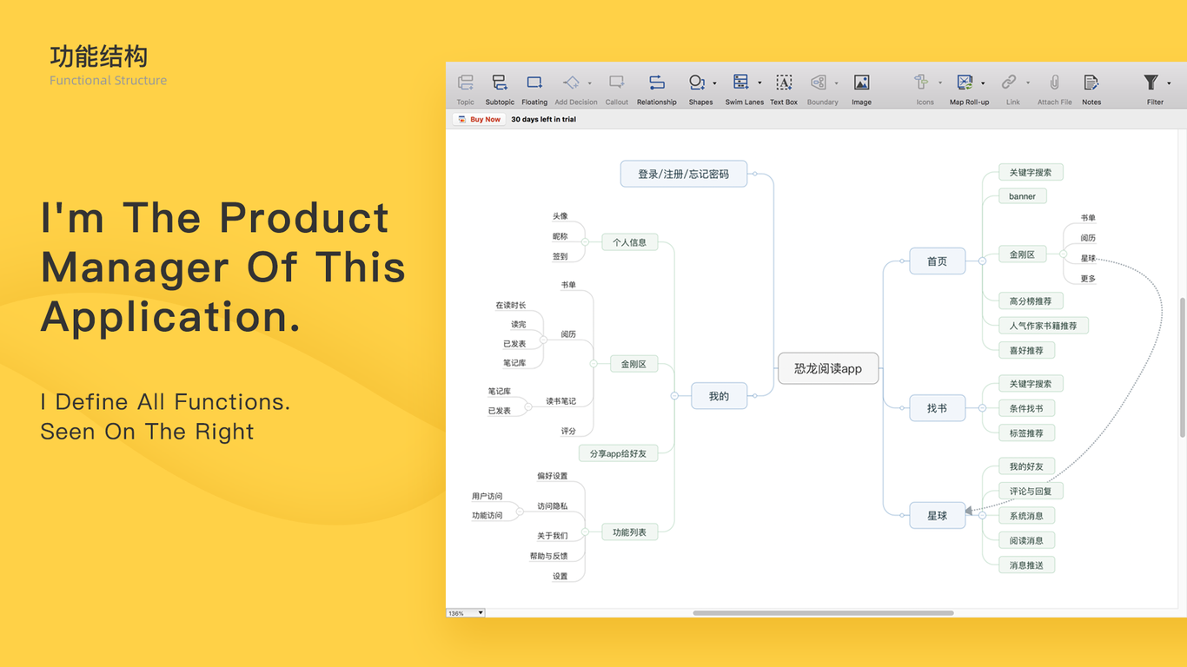Viewport: 1187px width, 667px height.
Task: Open the Shapes dropdown arrow
Action: [715, 83]
